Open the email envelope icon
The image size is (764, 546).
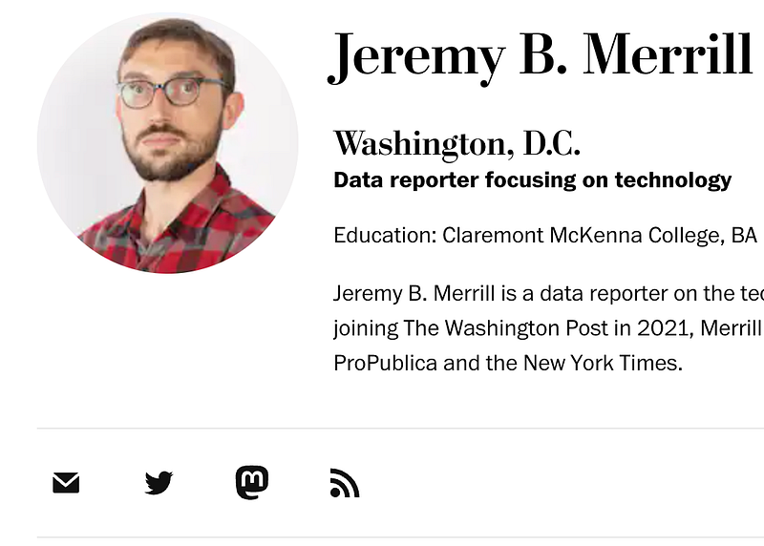pyautogui.click(x=66, y=483)
